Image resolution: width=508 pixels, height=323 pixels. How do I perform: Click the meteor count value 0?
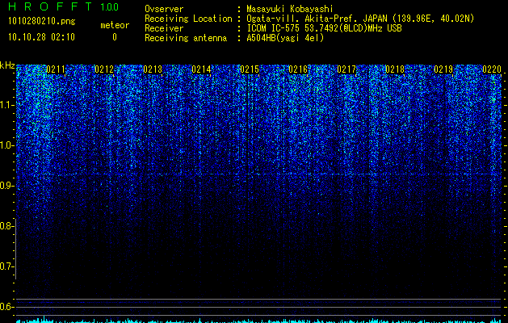115,37
